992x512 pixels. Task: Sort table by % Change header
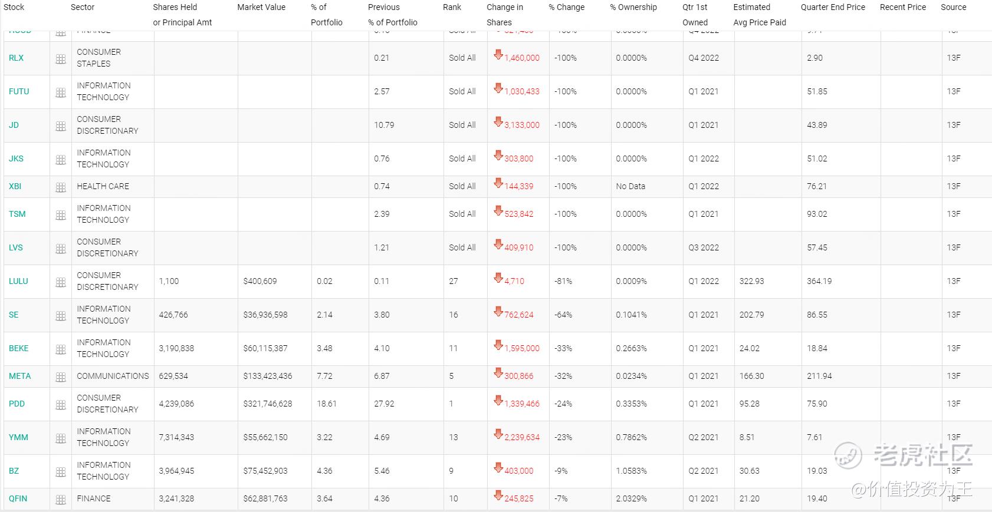pos(566,7)
